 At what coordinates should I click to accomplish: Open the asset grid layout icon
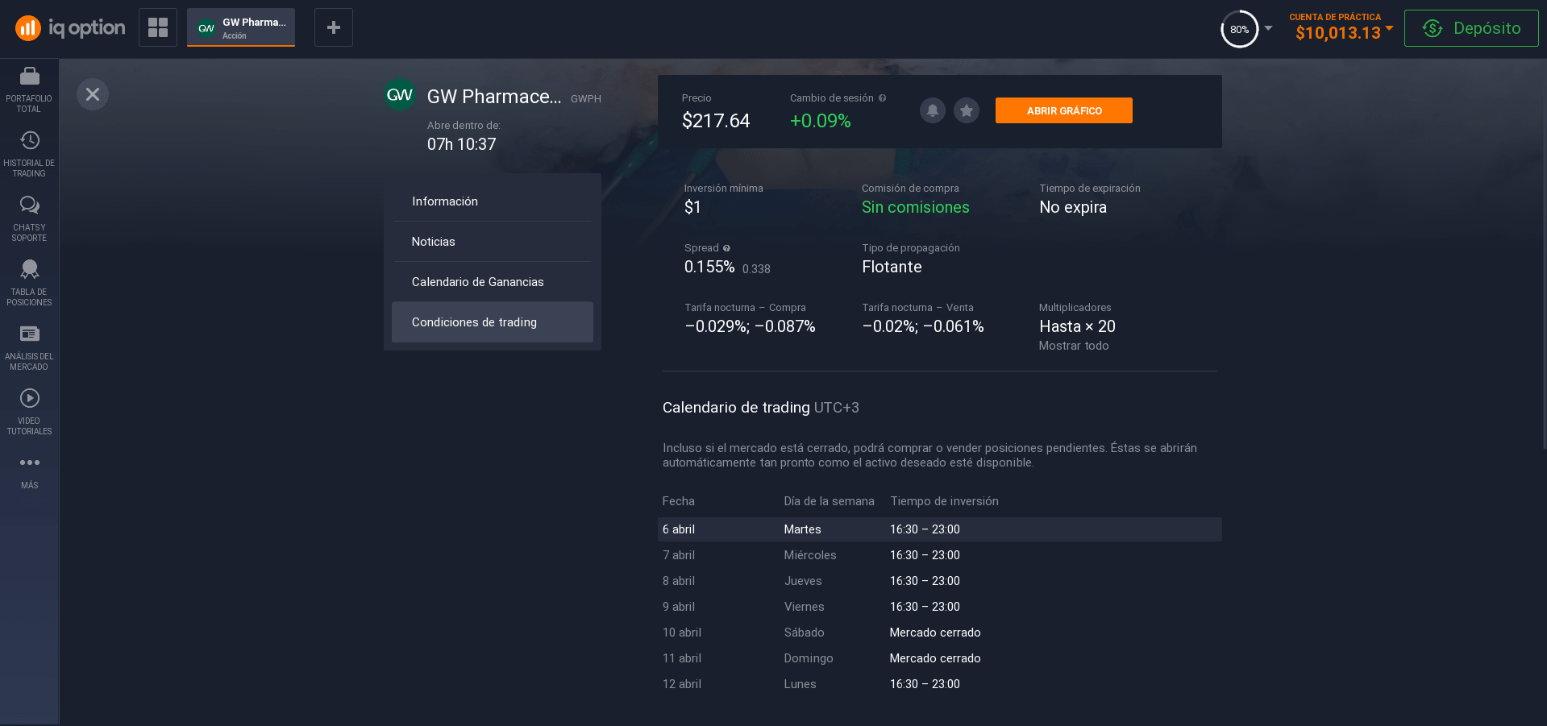158,27
